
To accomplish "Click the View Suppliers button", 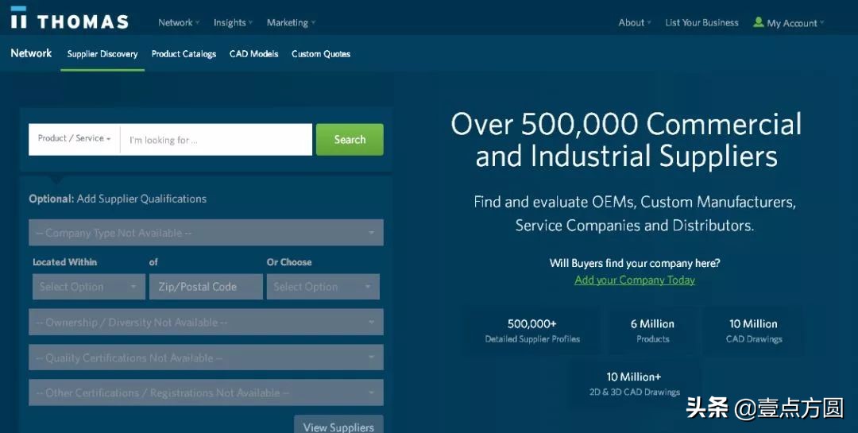I will click(x=338, y=425).
